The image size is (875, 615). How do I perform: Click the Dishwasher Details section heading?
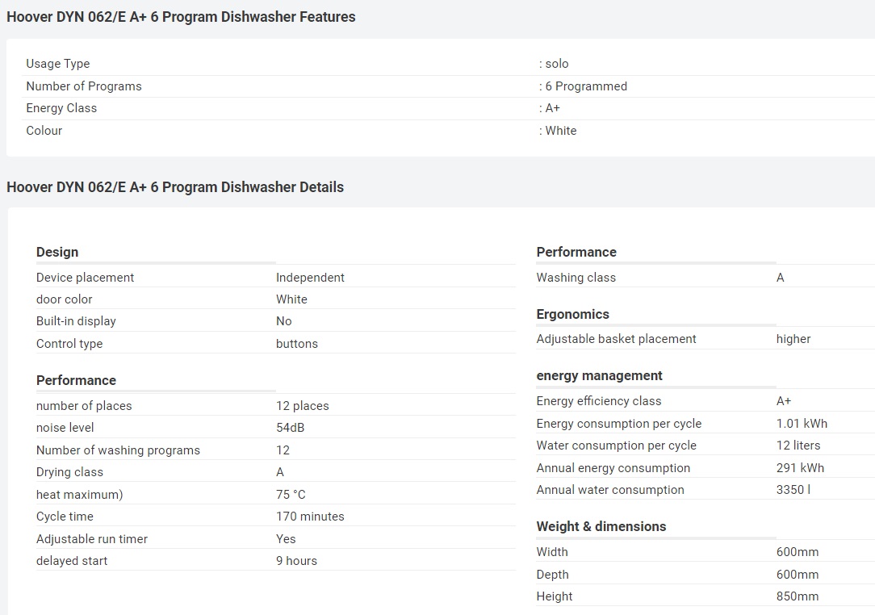(175, 187)
